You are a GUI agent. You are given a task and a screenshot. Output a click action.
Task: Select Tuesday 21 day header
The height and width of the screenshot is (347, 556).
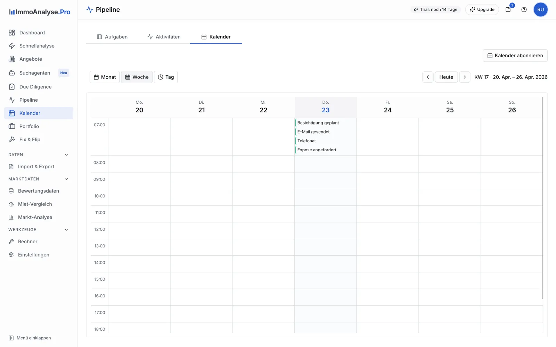202,107
